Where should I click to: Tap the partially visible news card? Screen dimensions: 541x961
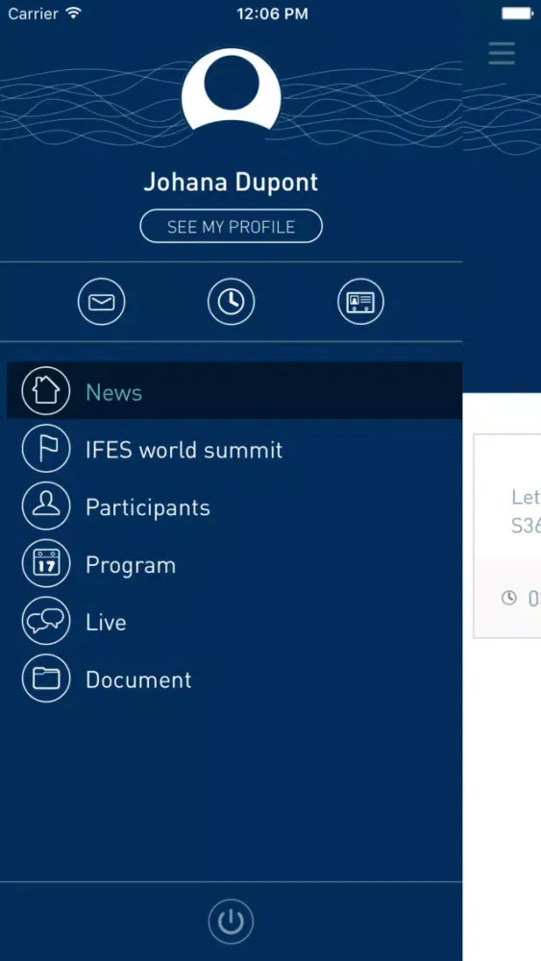(507, 535)
